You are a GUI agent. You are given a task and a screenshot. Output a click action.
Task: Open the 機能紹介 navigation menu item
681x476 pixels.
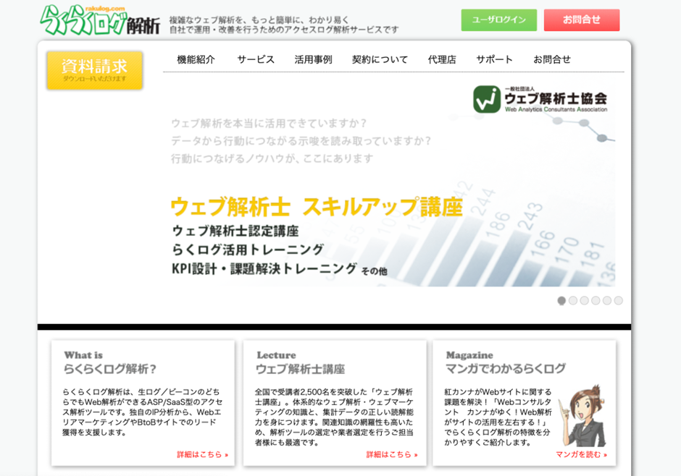click(196, 59)
